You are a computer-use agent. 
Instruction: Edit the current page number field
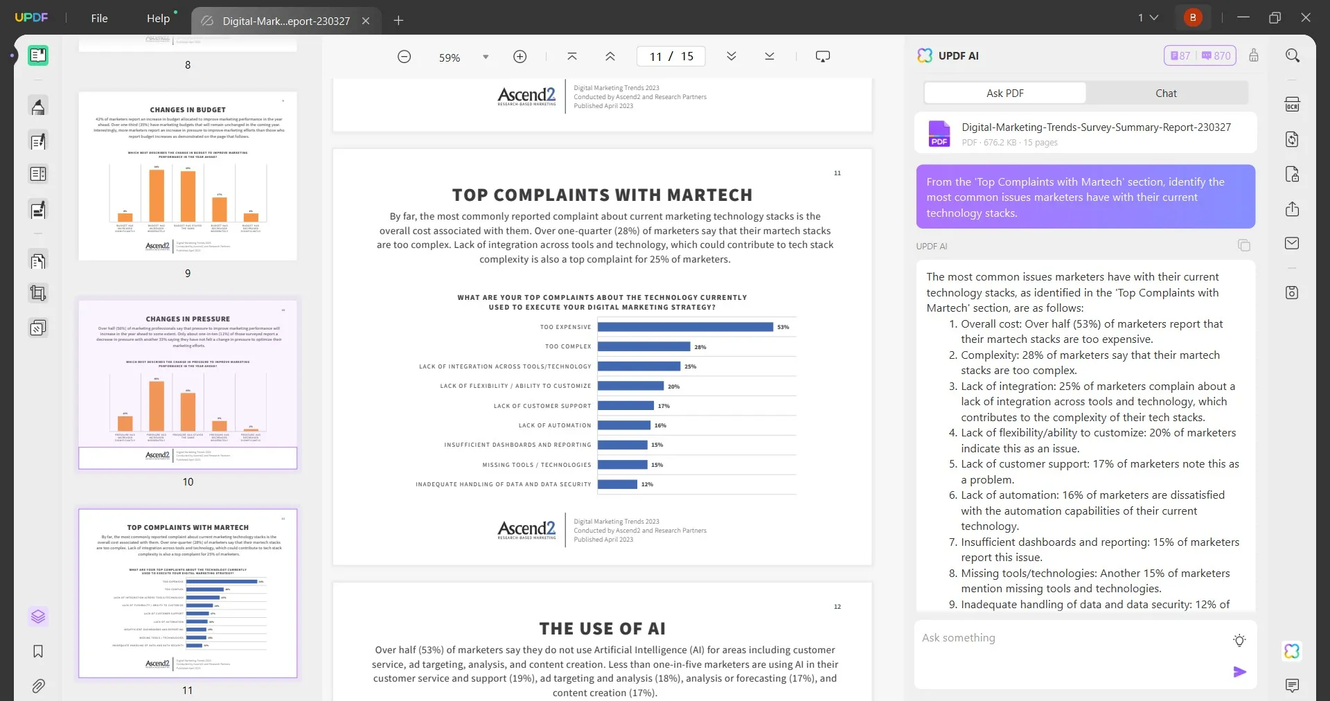656,57
